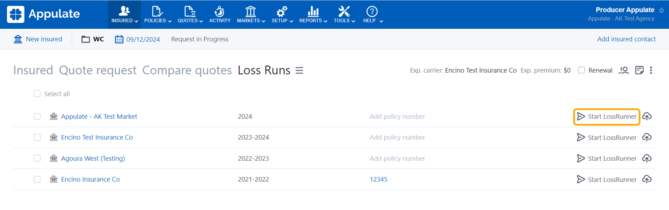Click the upload cloud icon for Appulate - AK Test Market

(x=647, y=116)
